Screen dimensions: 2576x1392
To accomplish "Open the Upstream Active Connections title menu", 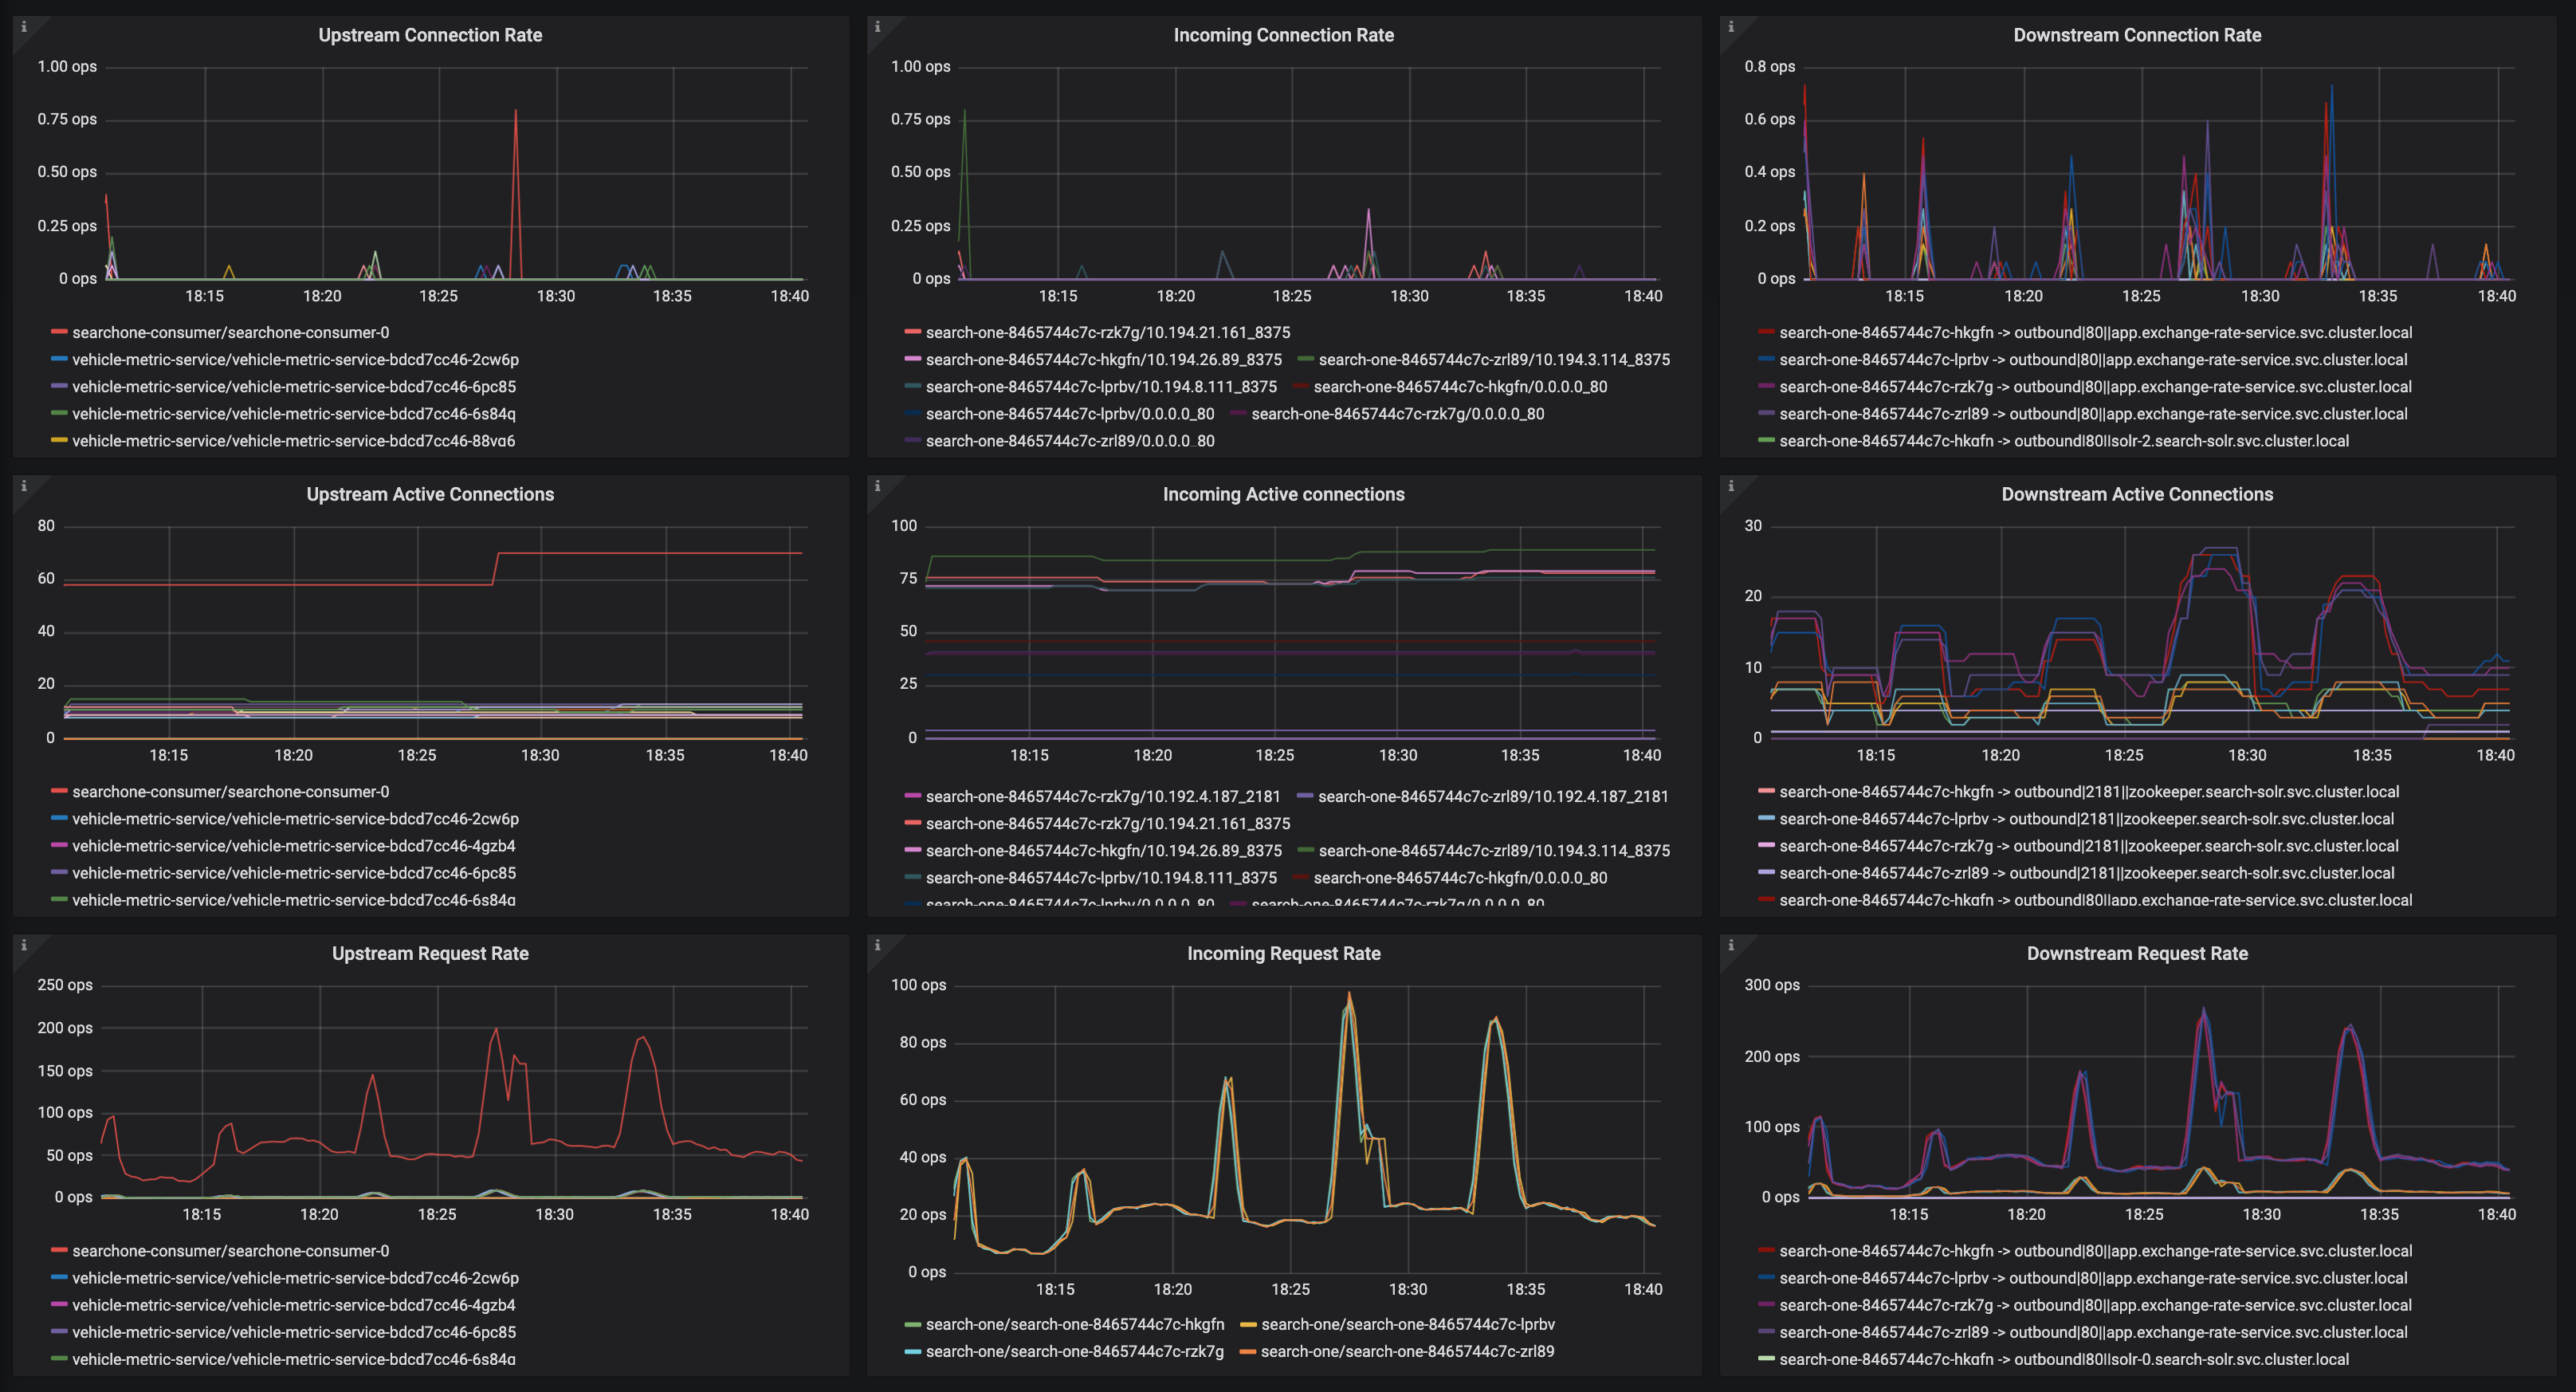I will [430, 494].
